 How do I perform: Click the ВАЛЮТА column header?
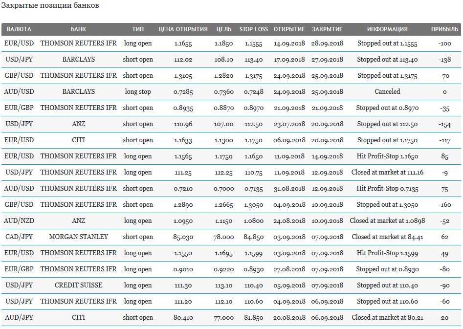[19, 29]
